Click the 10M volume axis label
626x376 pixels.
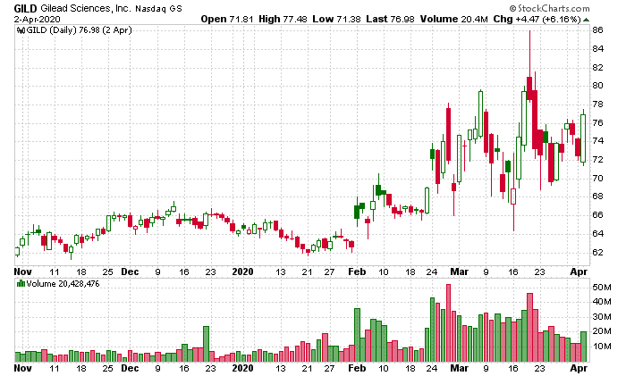tap(601, 347)
